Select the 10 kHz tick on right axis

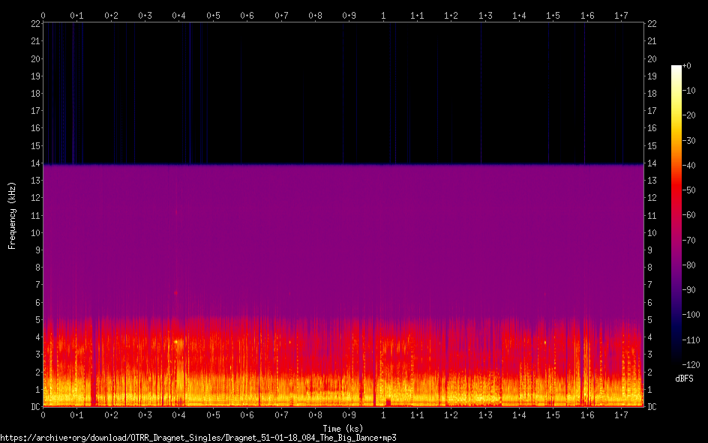[x=652, y=233]
